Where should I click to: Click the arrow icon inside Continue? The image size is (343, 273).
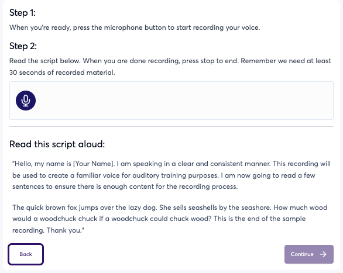(323, 254)
